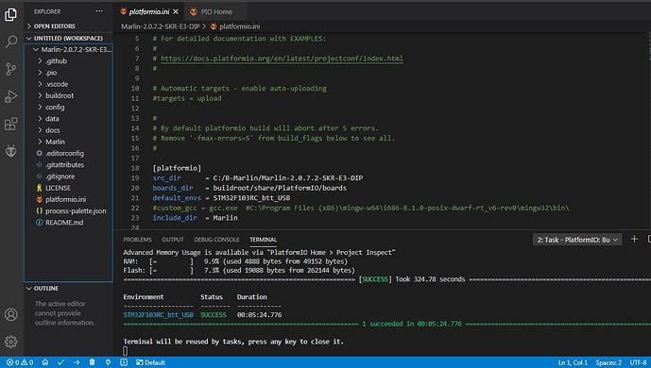651x368 pixels.
Task: Click the Ln 1, Col 1 cursor position indicator
Action: tap(573, 362)
